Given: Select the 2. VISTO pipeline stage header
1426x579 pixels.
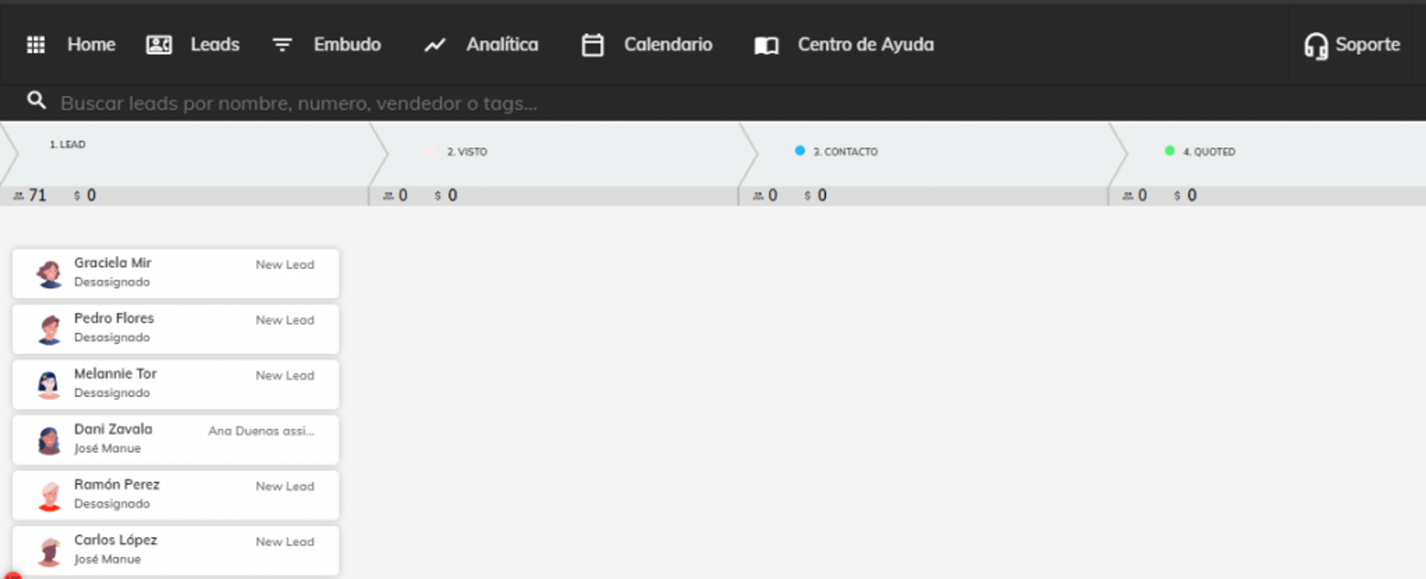Looking at the screenshot, I should click(554, 154).
